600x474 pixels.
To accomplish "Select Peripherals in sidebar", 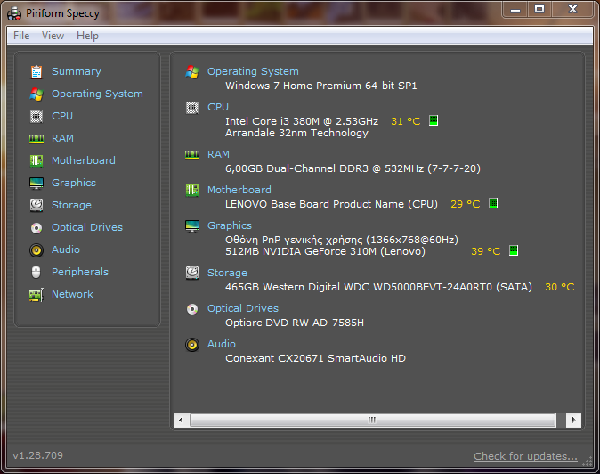I will pos(80,272).
